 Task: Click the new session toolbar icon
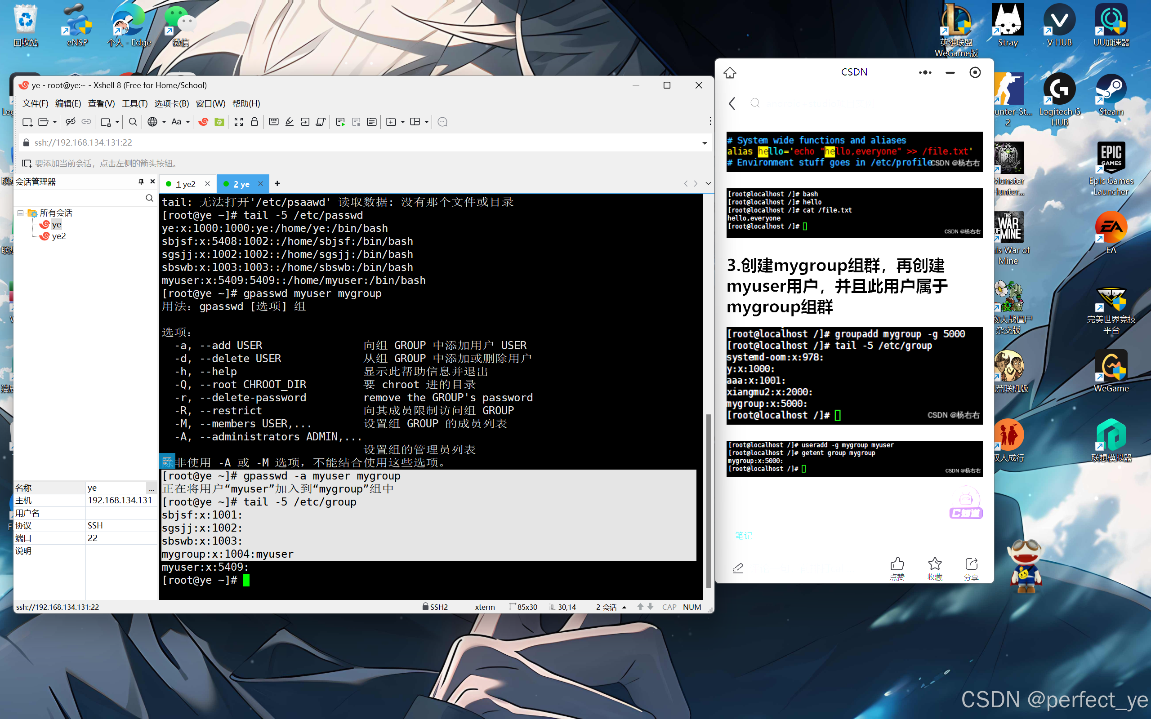coord(27,122)
